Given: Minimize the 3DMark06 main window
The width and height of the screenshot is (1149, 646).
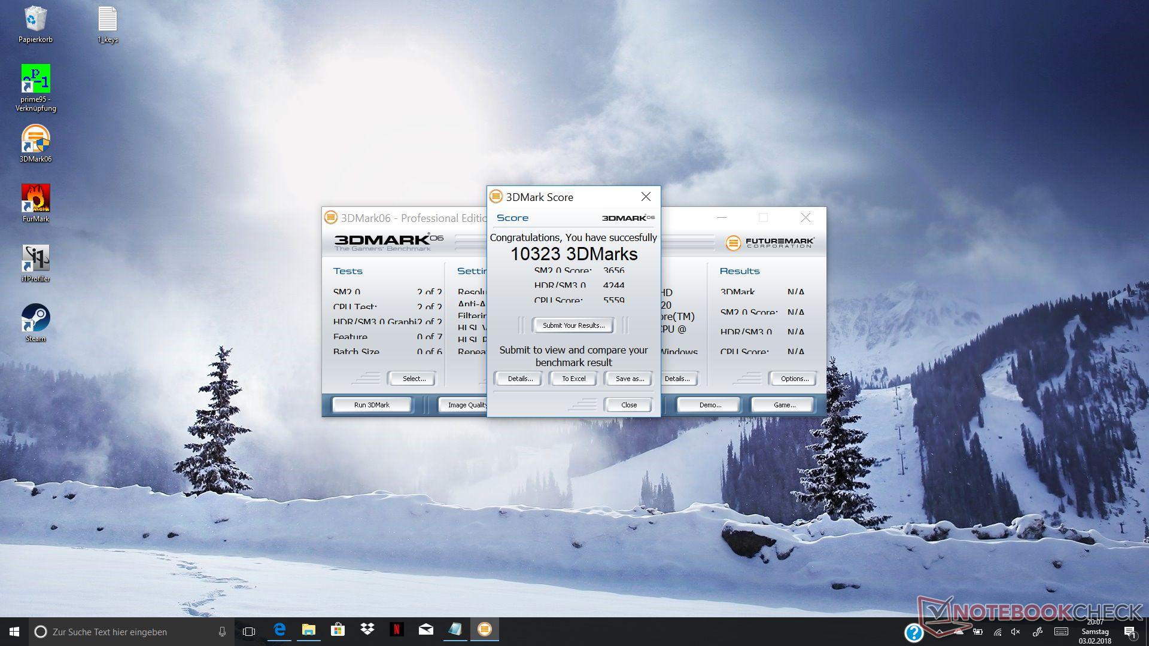Looking at the screenshot, I should coord(722,218).
